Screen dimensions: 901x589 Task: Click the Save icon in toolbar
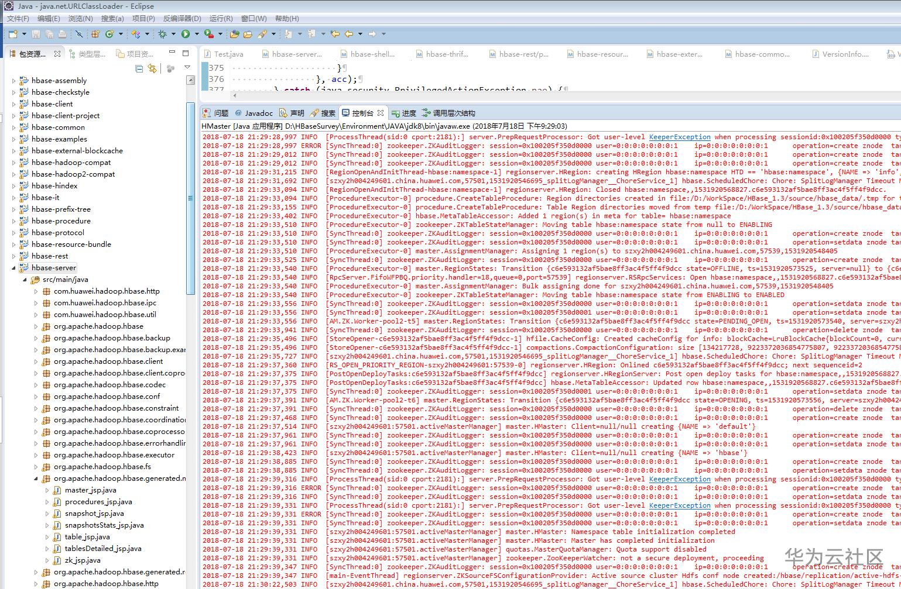(36, 35)
